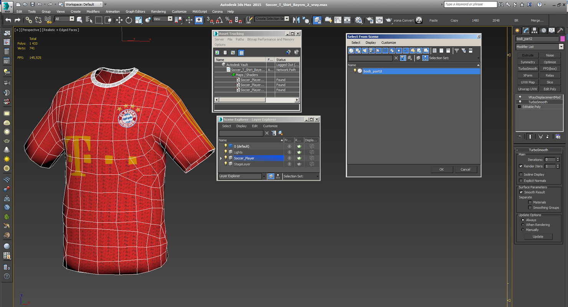Switch to the Hierarchy command panel tab
568x307 pixels.
point(535,30)
